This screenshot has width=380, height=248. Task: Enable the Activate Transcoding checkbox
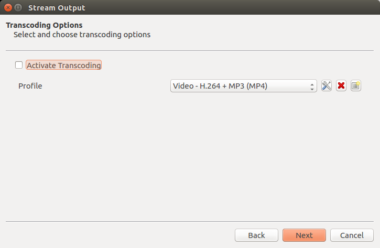tap(19, 65)
